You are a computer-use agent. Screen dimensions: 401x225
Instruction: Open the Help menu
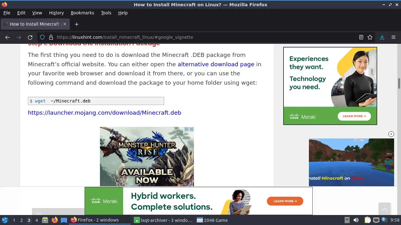(x=123, y=13)
